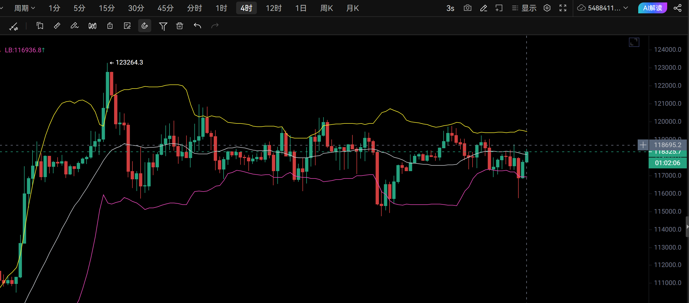Click the 111000.0 price axis label
The image size is (689, 303).
pos(667,283)
